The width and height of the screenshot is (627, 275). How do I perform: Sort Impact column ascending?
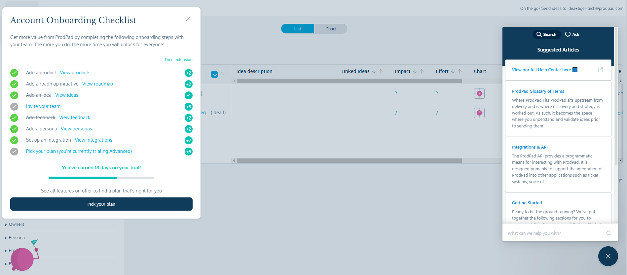(422, 71)
